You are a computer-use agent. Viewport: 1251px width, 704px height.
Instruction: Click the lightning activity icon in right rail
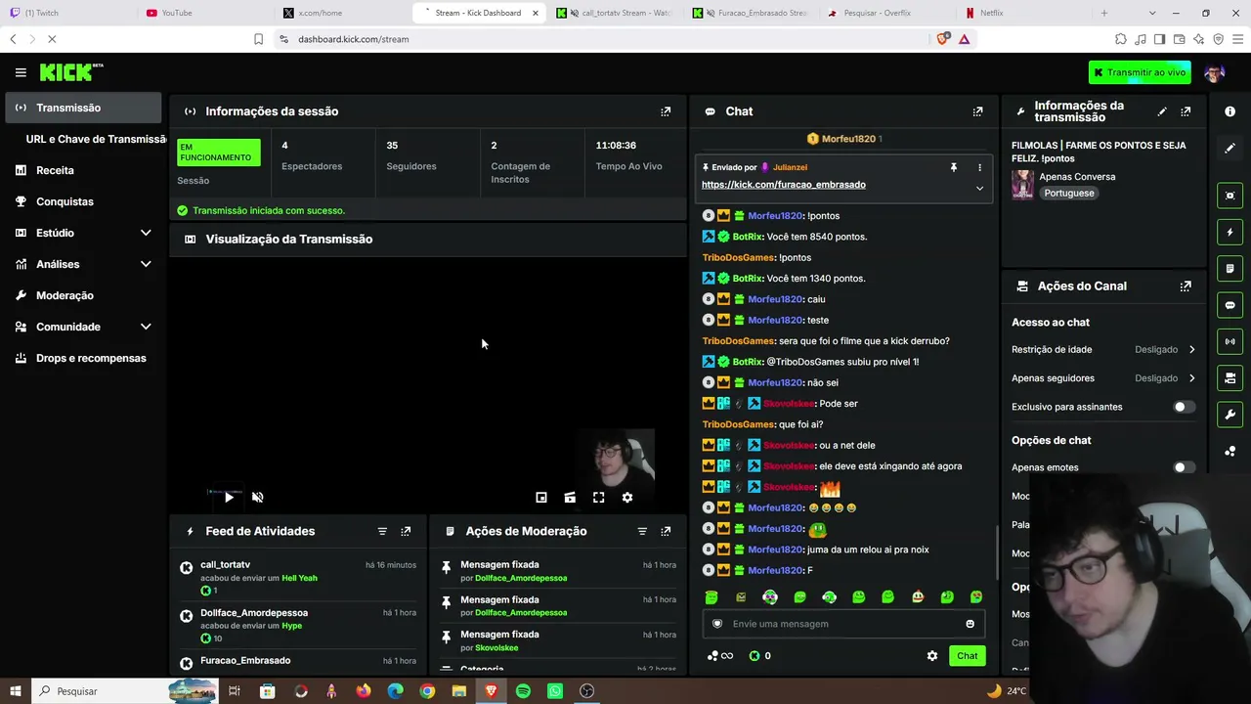point(1229,233)
